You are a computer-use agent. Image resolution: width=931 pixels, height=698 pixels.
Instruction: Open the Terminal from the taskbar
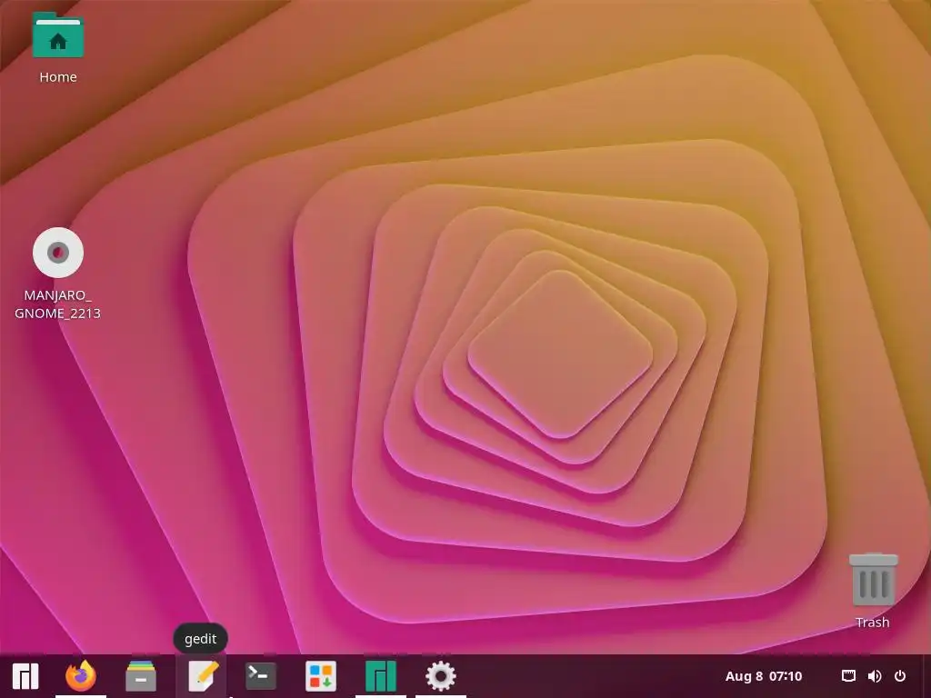[261, 676]
